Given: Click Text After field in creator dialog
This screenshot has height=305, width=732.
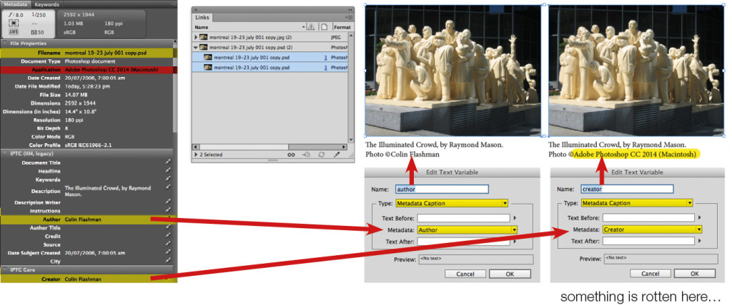Looking at the screenshot, I should [x=648, y=241].
